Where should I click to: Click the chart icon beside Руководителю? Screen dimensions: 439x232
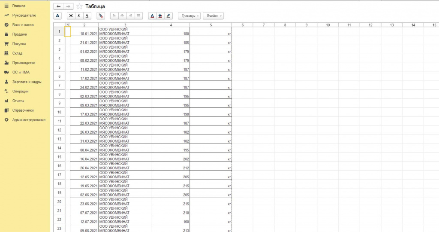[x=6, y=15]
